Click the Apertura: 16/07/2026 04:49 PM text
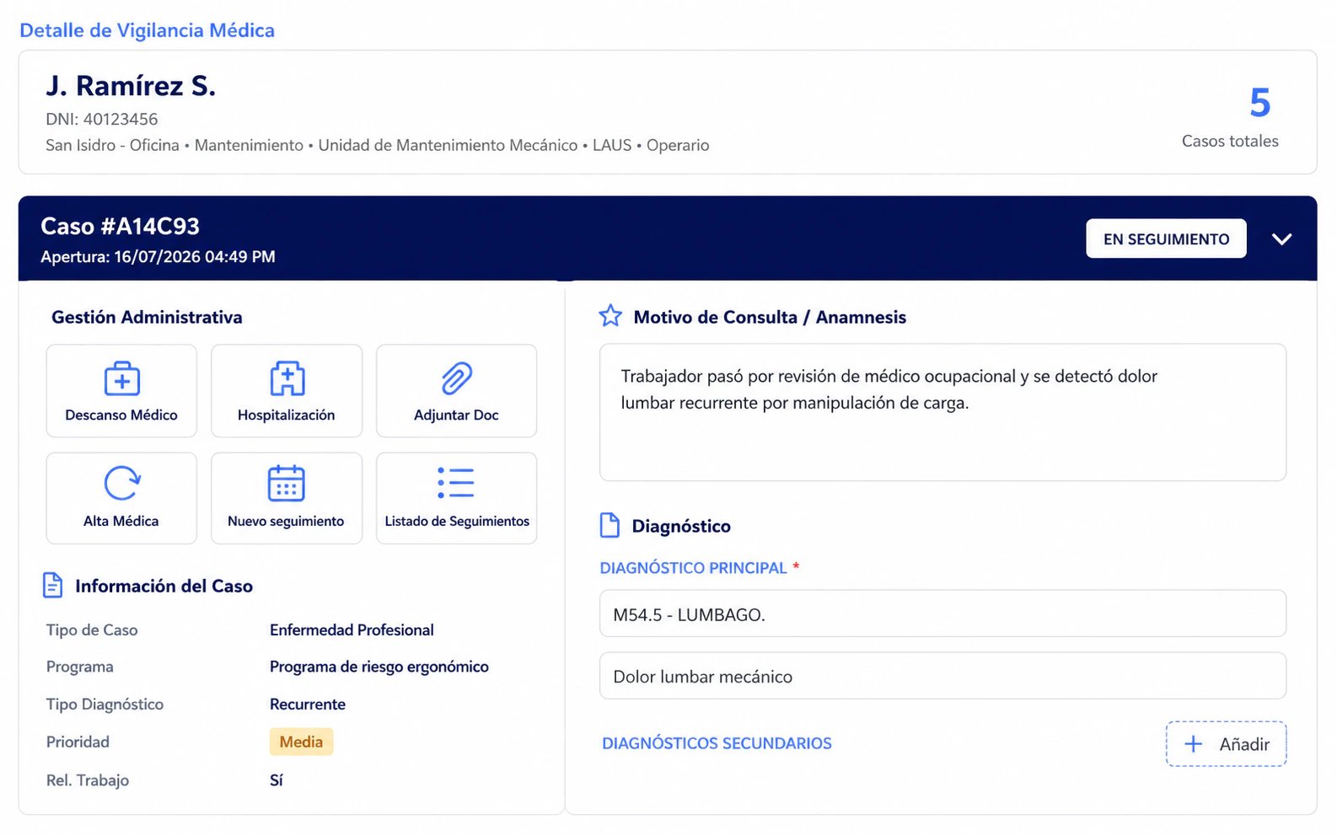 click(158, 256)
